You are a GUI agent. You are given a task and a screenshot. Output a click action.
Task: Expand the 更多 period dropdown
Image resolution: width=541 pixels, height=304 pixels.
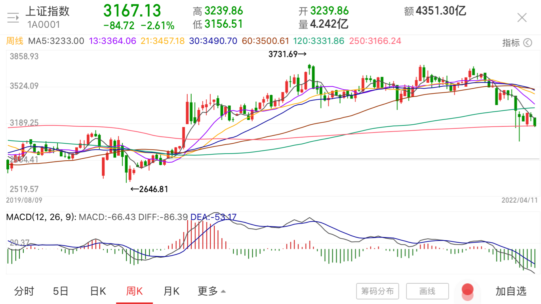tap(212, 291)
